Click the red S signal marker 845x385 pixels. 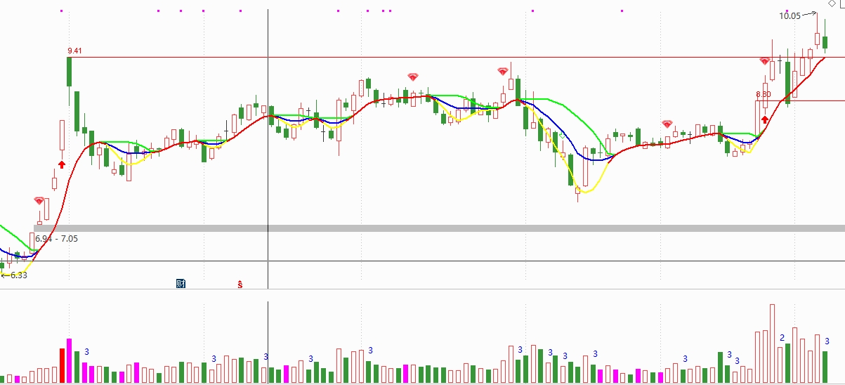coord(240,284)
